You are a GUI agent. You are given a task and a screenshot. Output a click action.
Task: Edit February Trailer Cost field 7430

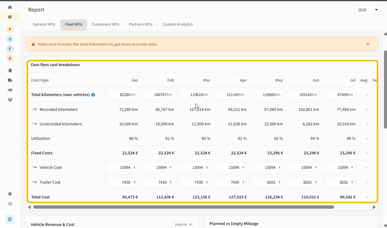coord(158,182)
